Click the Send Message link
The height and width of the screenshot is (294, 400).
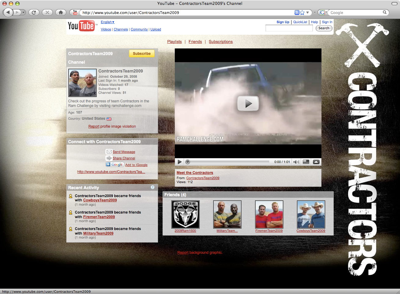click(124, 152)
